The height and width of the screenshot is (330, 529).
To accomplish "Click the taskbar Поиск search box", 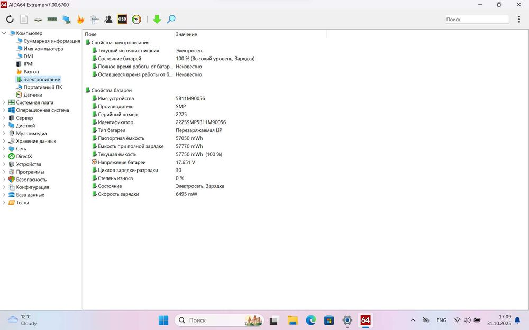I will click(x=220, y=320).
